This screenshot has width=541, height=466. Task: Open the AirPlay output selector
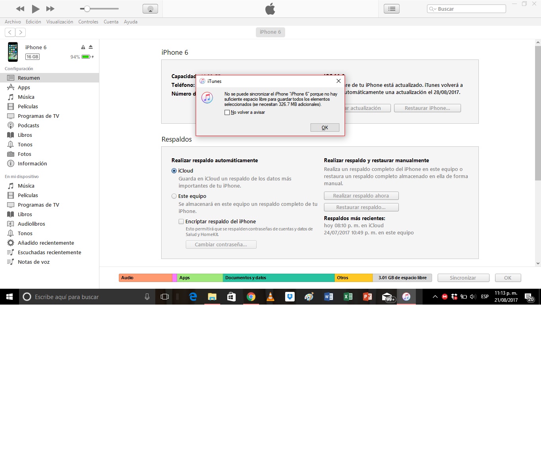point(150,9)
